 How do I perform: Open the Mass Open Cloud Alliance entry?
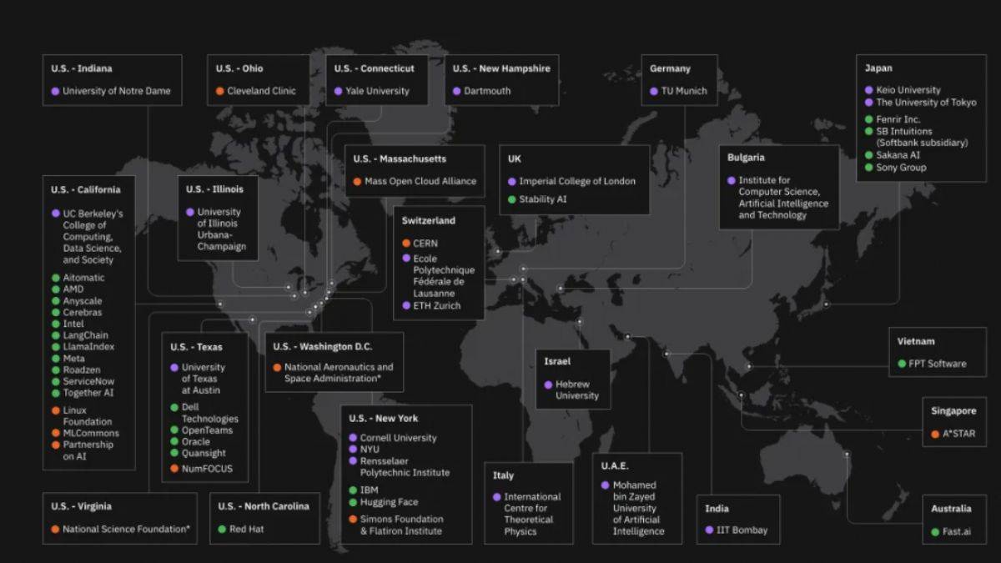pyautogui.click(x=420, y=181)
